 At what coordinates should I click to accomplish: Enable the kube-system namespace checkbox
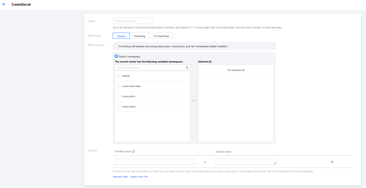tap(119, 107)
